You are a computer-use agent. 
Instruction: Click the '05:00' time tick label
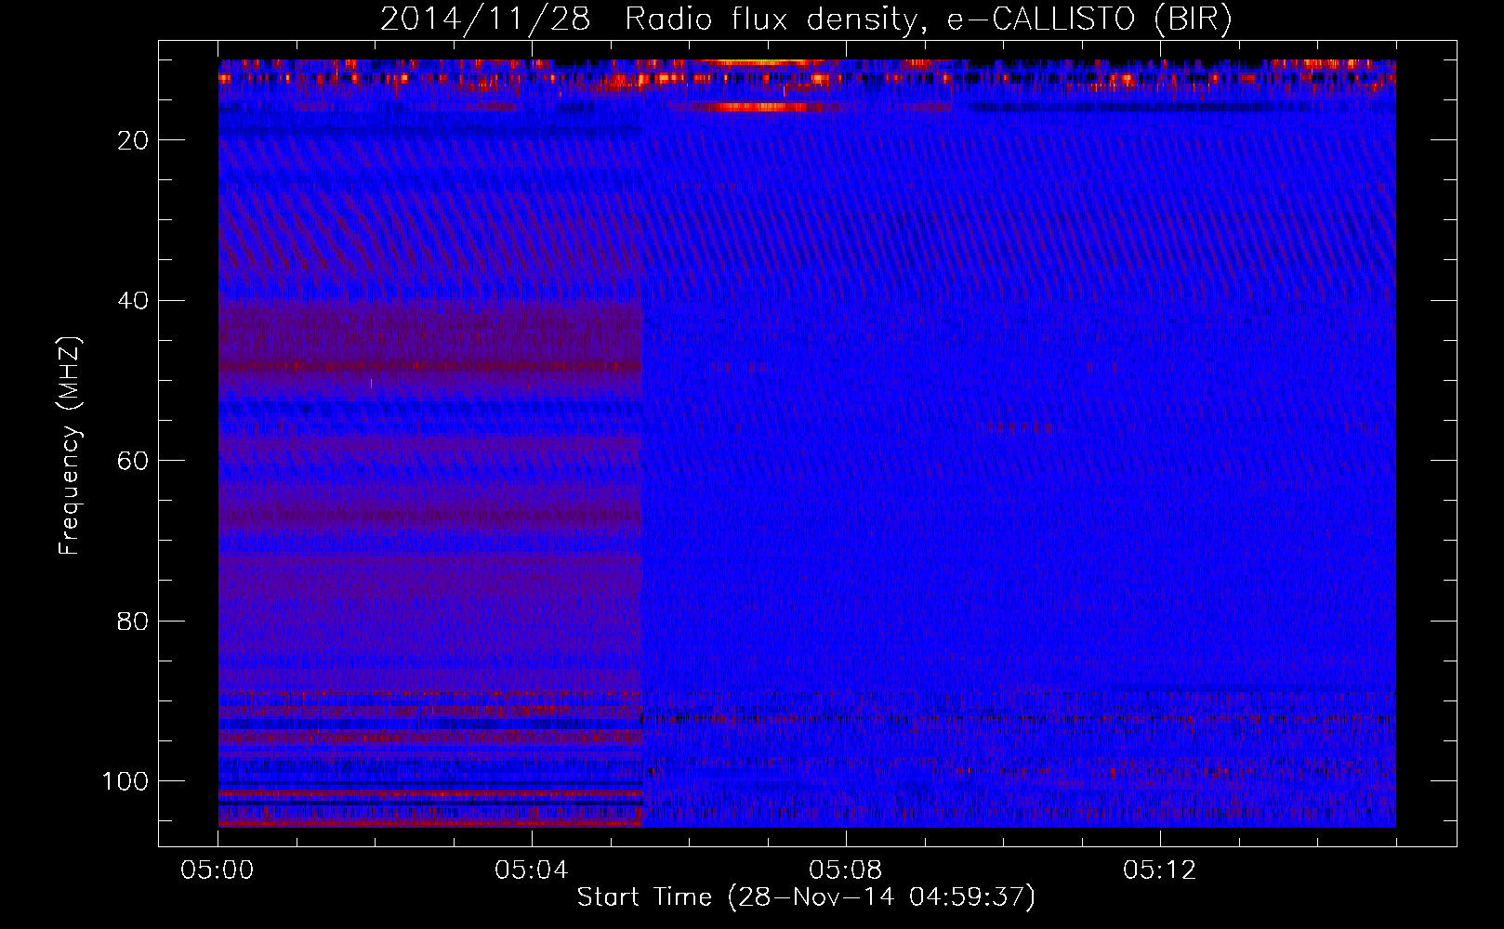pyautogui.click(x=218, y=870)
